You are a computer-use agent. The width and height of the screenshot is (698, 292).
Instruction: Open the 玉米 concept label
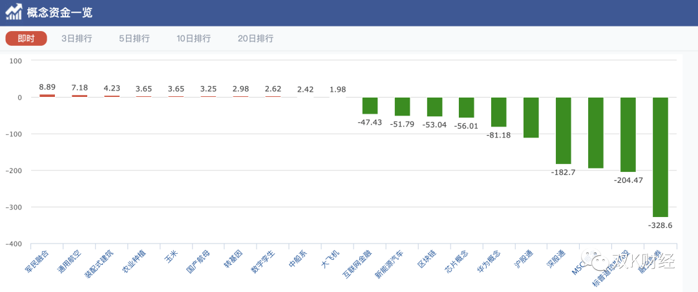171,256
